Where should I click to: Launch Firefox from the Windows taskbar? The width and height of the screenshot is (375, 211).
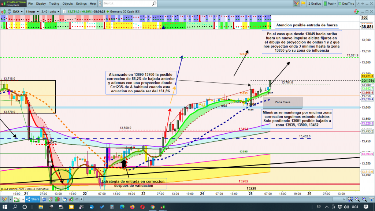point(132,207)
